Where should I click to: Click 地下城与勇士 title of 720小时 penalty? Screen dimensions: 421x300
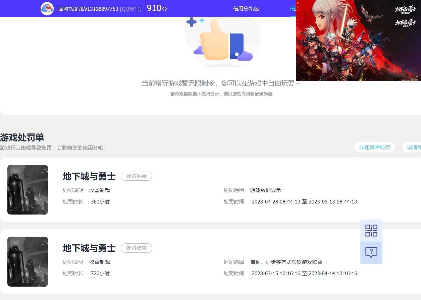tap(89, 248)
